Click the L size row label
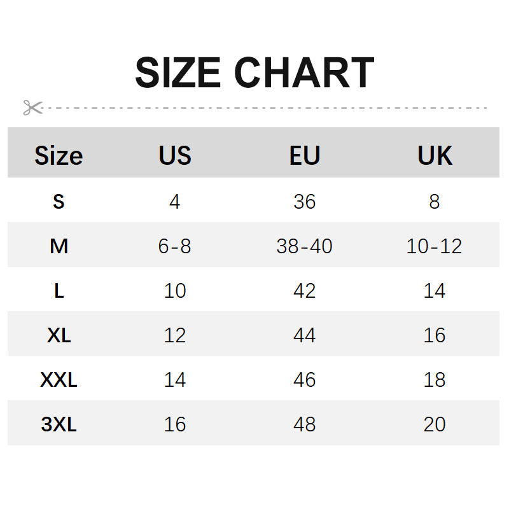The image size is (509, 509). pos(59,291)
